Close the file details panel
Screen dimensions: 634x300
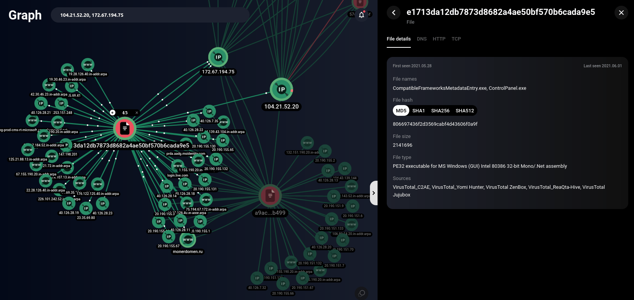[621, 13]
